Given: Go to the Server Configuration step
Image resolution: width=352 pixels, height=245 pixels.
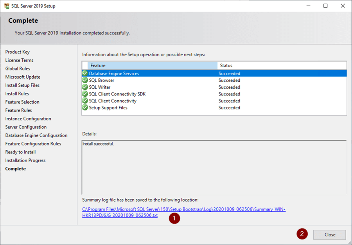Looking at the screenshot, I should click(x=26, y=127).
